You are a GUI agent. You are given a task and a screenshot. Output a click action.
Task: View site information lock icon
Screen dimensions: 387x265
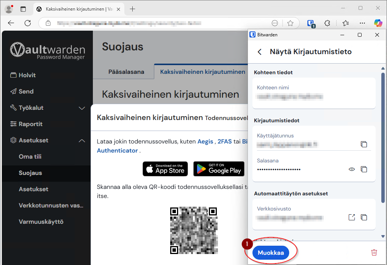[x=48, y=23]
